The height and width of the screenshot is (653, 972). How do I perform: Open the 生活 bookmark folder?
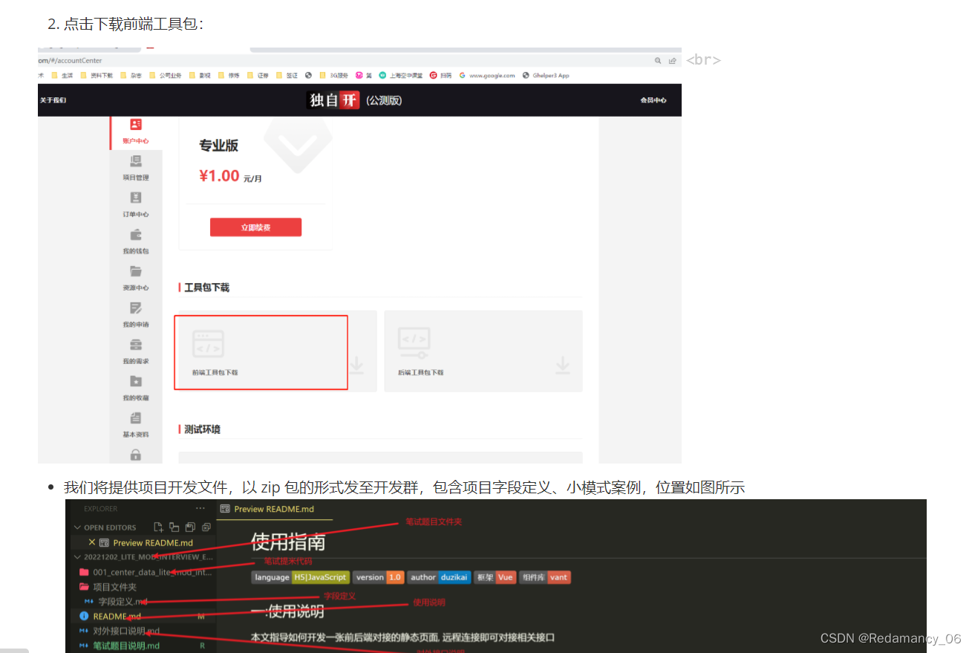(62, 75)
